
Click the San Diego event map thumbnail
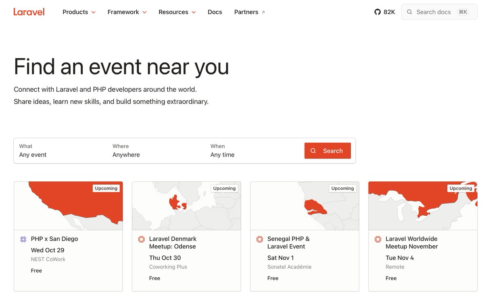(x=69, y=206)
